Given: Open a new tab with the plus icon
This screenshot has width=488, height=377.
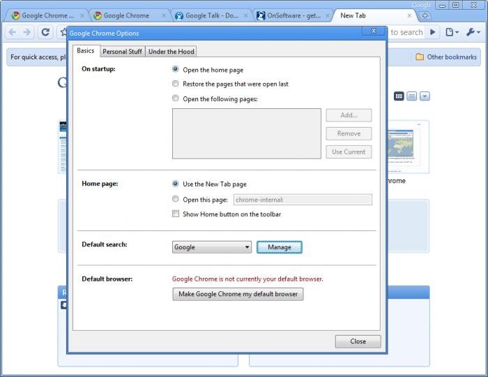Looking at the screenshot, I should (x=425, y=15).
